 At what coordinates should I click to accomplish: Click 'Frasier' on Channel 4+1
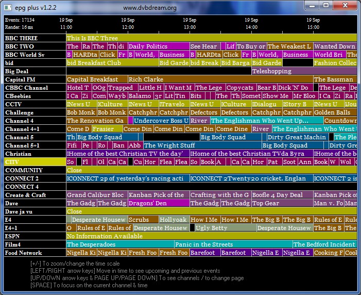(107, 129)
